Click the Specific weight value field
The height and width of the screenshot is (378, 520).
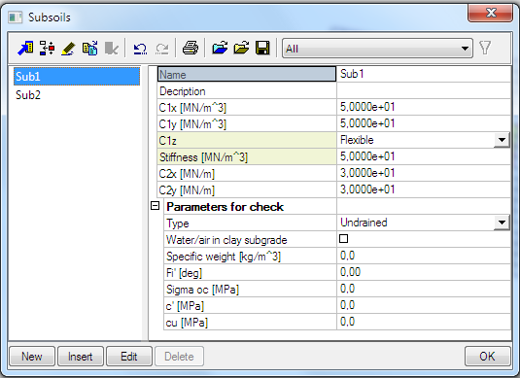424,256
